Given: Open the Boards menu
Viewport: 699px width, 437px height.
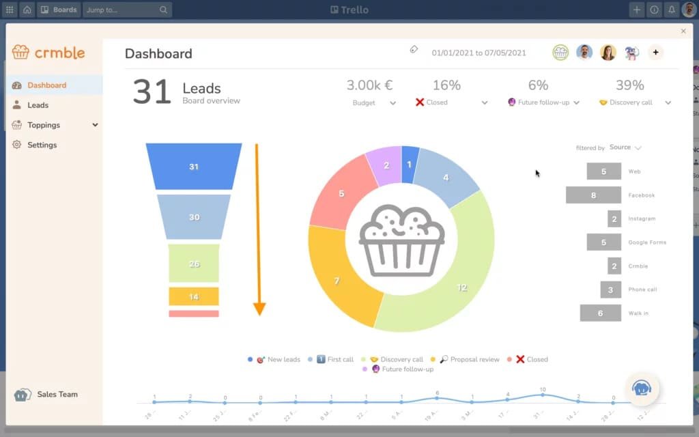Looking at the screenshot, I should [59, 10].
